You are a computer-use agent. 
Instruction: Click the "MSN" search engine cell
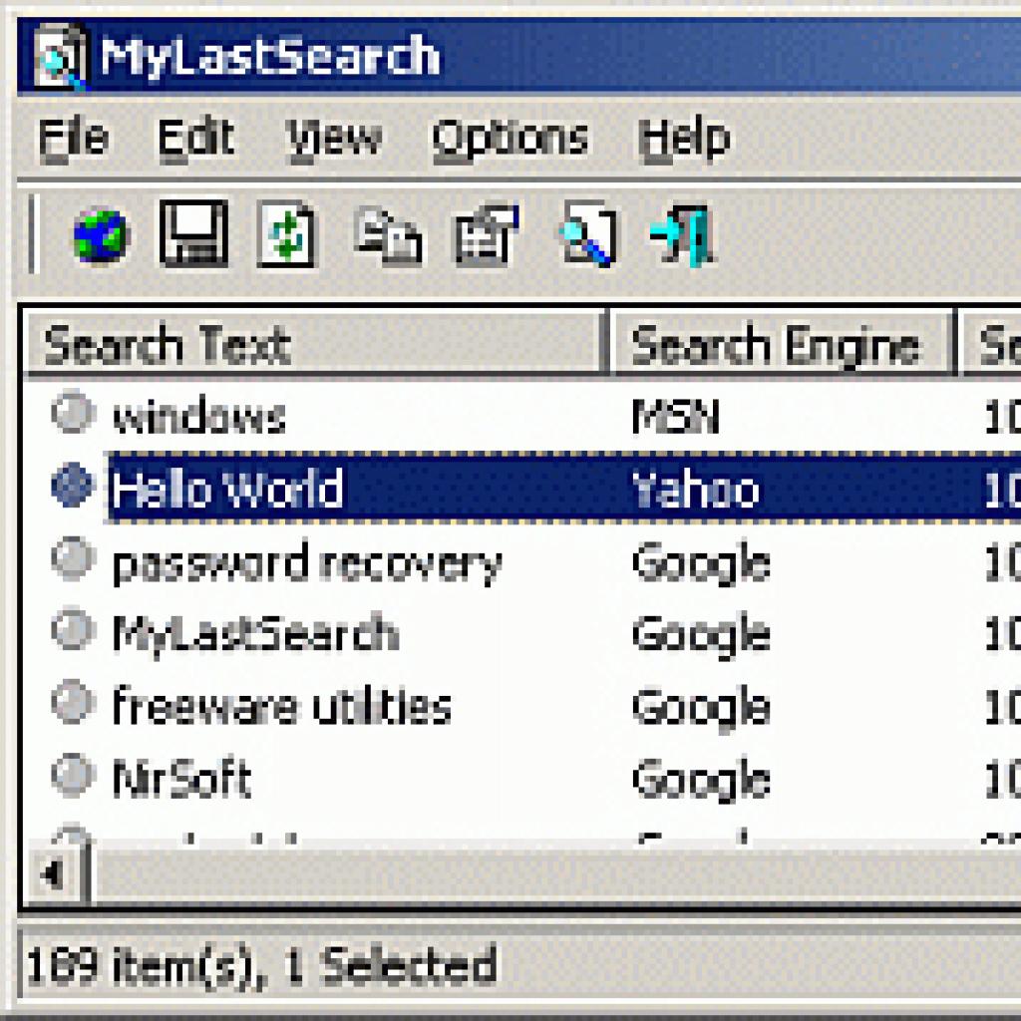tap(676, 416)
